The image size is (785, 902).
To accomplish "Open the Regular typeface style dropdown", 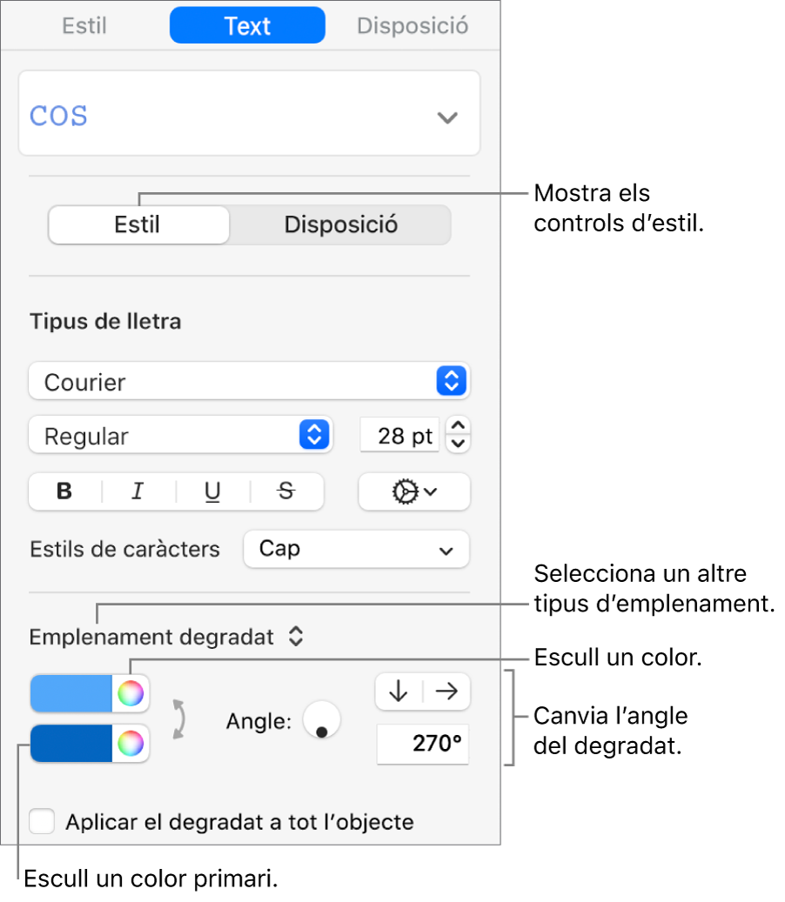I will click(180, 435).
